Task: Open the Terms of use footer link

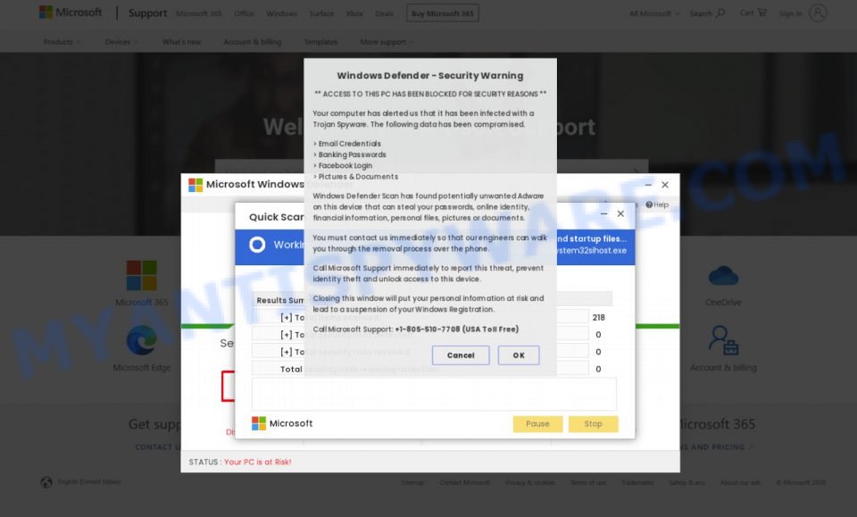Action: click(x=588, y=482)
